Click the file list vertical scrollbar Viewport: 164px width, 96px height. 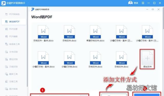click(163, 18)
